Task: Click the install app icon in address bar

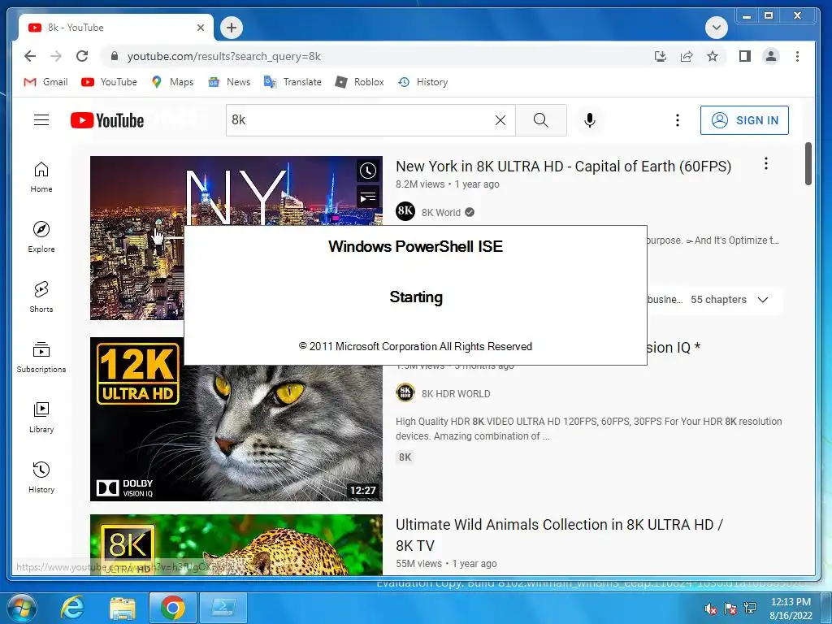Action: pos(660,56)
